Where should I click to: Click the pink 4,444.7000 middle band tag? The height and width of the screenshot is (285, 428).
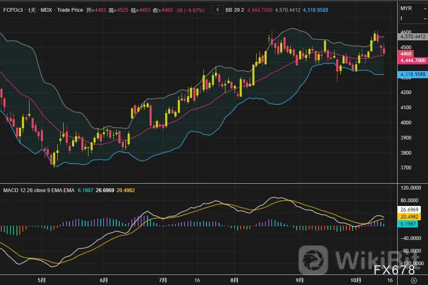[412, 61]
